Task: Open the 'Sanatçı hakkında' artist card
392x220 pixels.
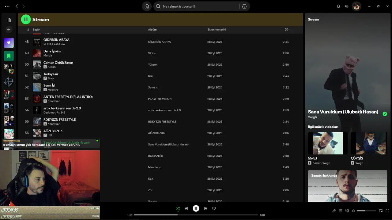Action: pyautogui.click(x=348, y=186)
